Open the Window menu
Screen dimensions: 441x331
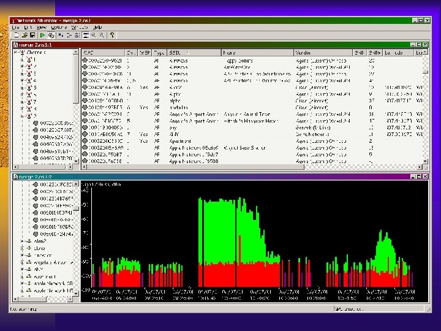(80, 28)
